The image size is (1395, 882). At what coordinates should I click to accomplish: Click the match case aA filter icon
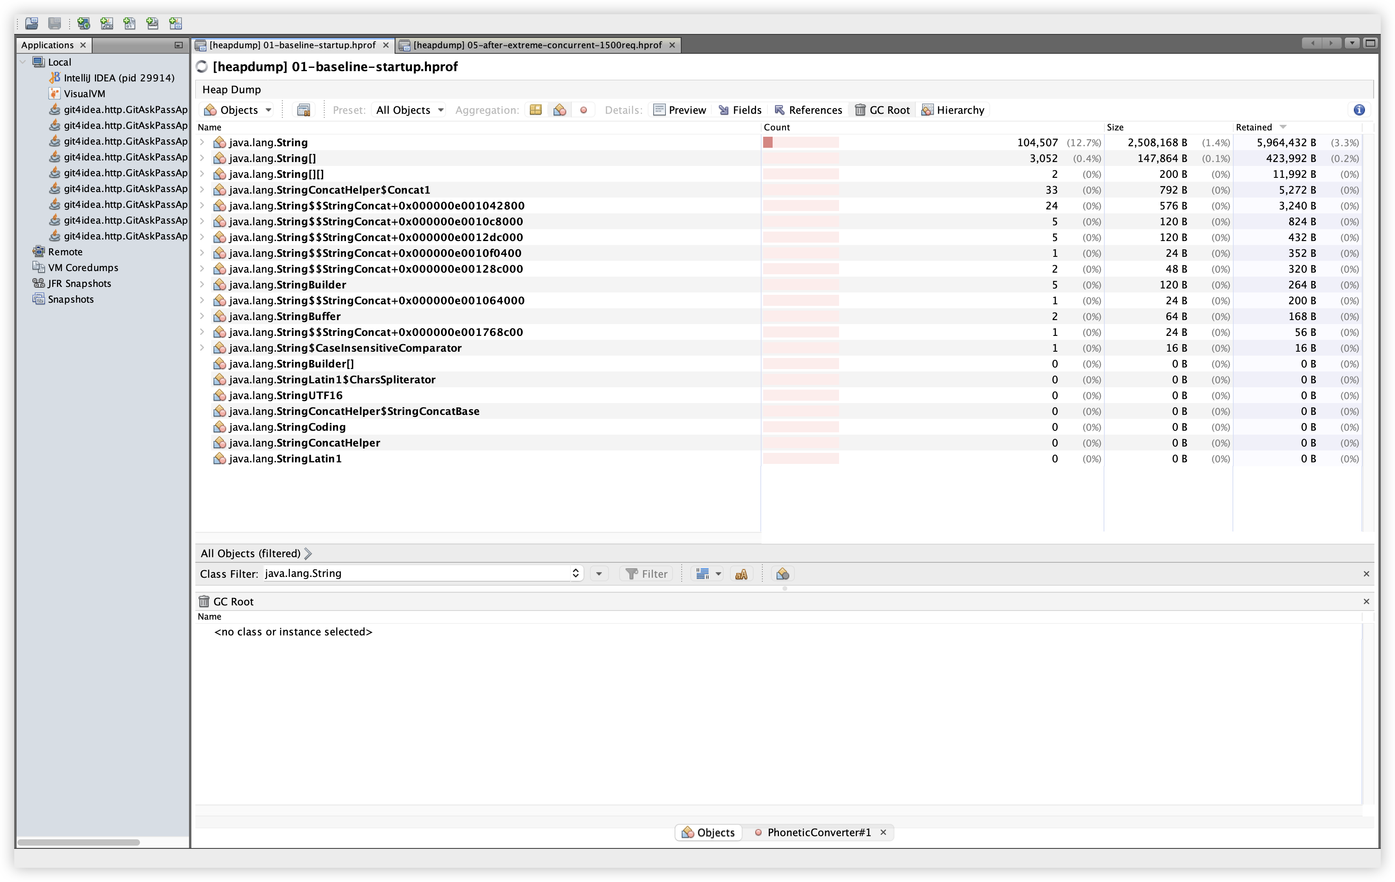tap(741, 574)
